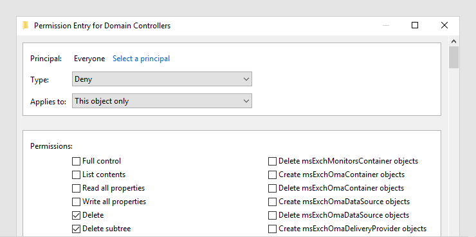The image size is (476, 237).
Task: Close the Permission Entry dialog
Action: [444, 25]
